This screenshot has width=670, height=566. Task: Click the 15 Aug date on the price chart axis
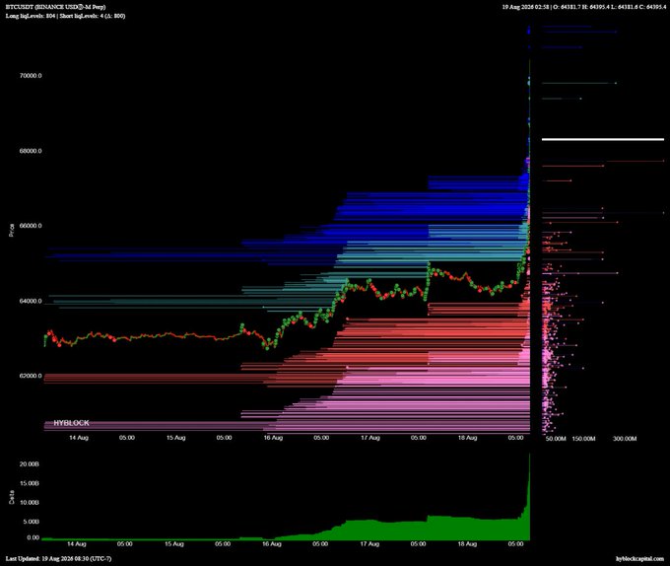[175, 438]
